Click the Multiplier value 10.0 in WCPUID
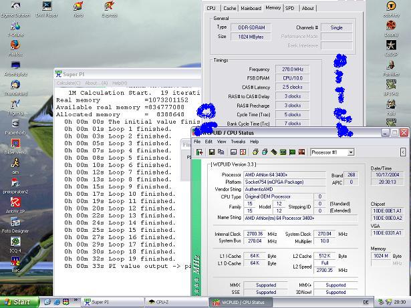Screen dimensions: 411x308 tap(325, 241)
